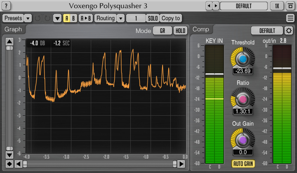Click the pink Ratio knob
The height and width of the screenshot is (173, 297).
(x=243, y=100)
